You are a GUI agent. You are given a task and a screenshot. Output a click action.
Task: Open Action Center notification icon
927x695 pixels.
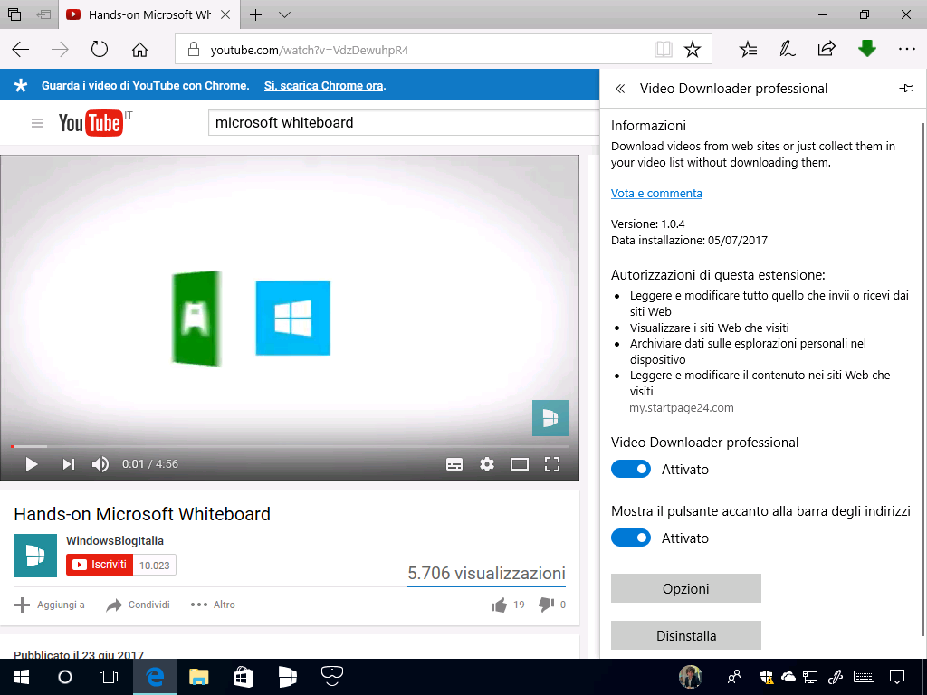[897, 677]
